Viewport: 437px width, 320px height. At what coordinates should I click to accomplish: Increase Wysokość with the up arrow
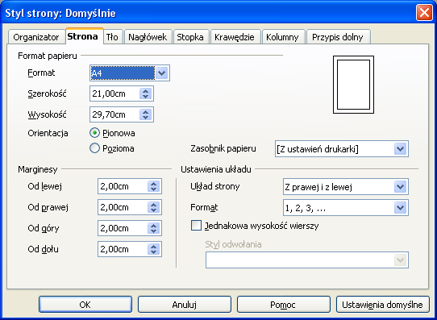pos(145,112)
